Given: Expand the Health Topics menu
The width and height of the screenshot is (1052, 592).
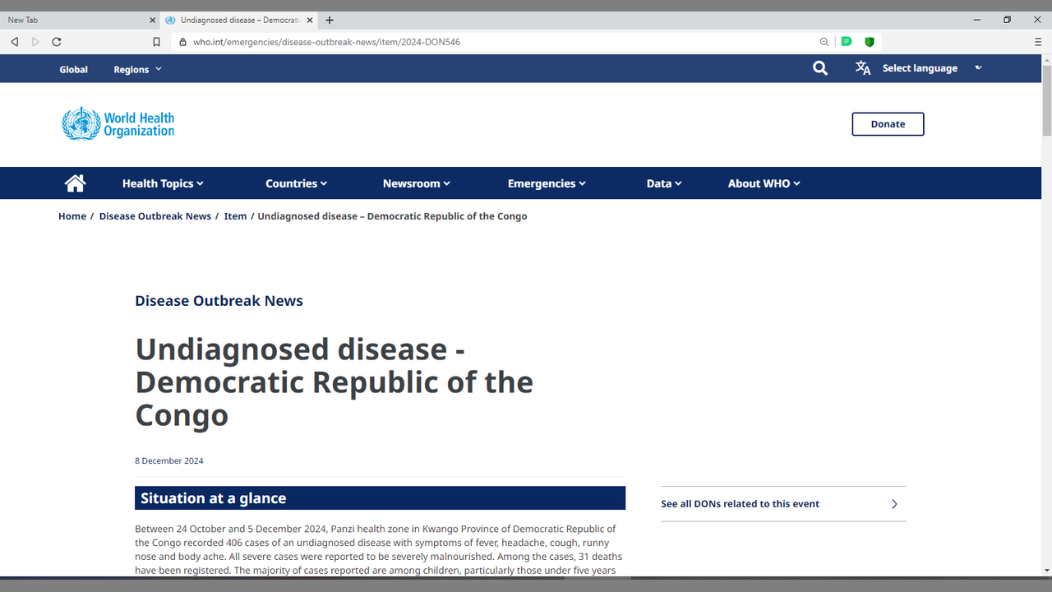Looking at the screenshot, I should 163,183.
